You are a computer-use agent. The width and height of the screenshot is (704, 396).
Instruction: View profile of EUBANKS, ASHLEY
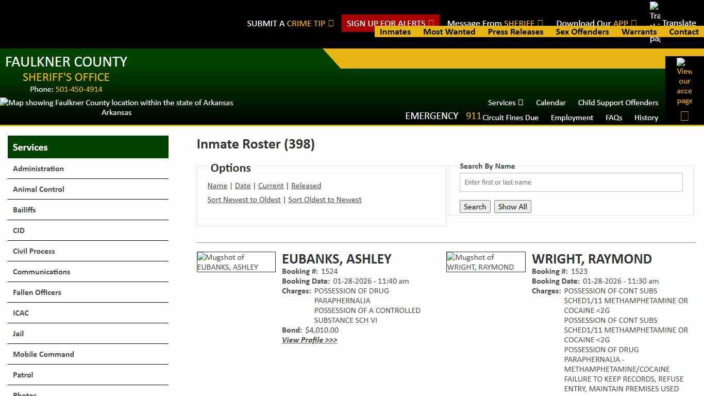[309, 340]
